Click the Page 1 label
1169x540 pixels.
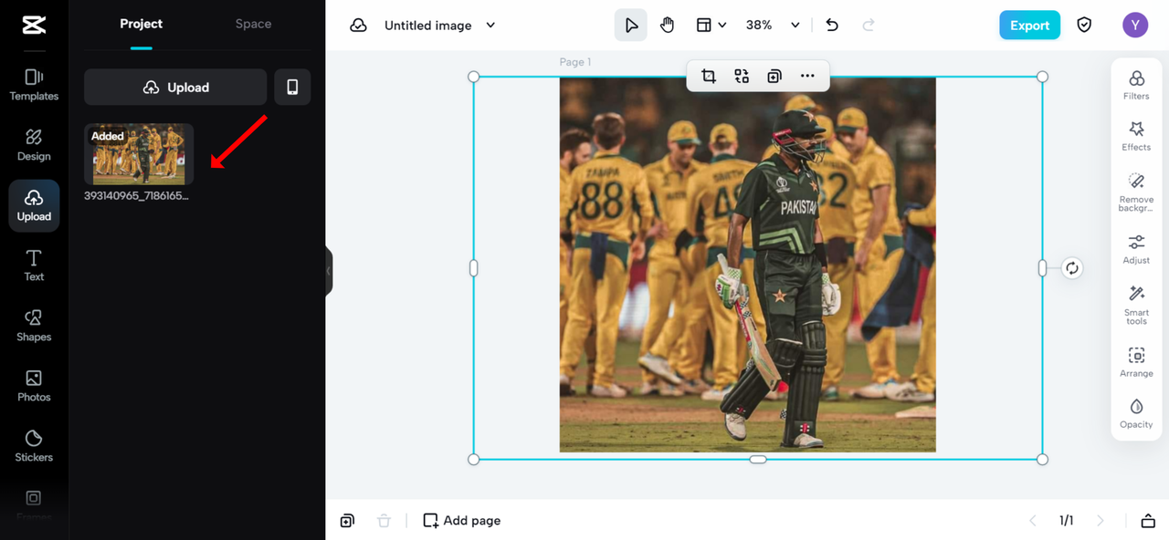pos(575,62)
